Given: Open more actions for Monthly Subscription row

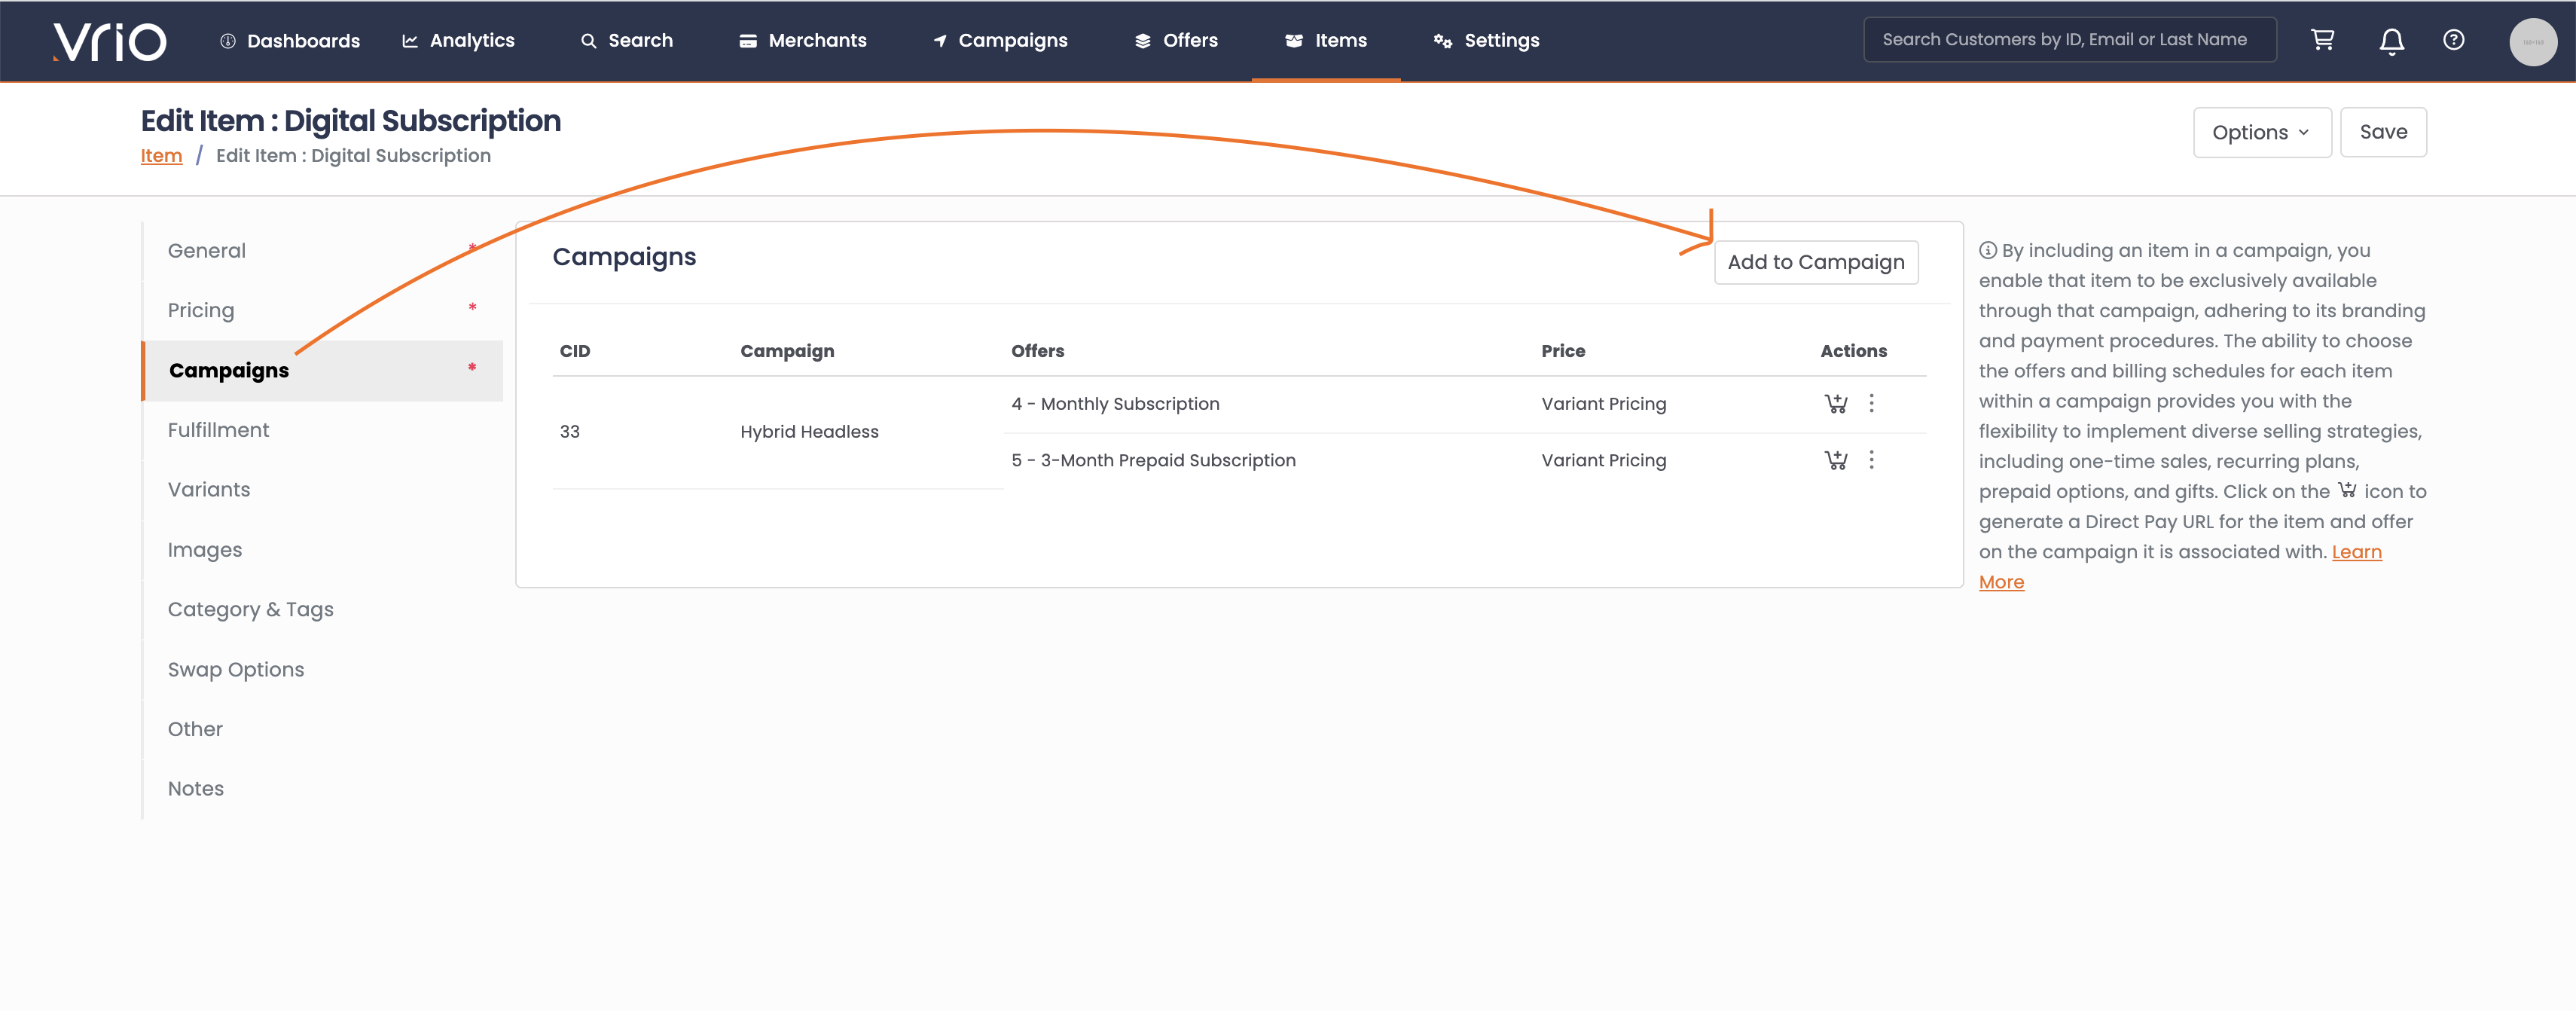Looking at the screenshot, I should 1872,403.
